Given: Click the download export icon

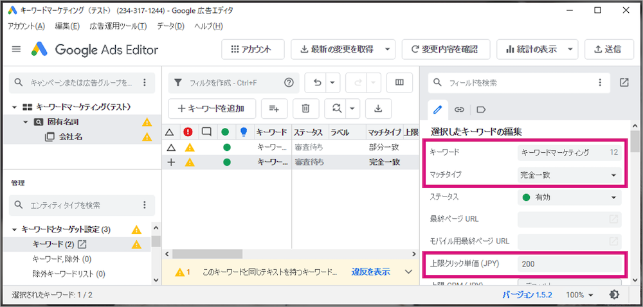Looking at the screenshot, I should tap(378, 109).
